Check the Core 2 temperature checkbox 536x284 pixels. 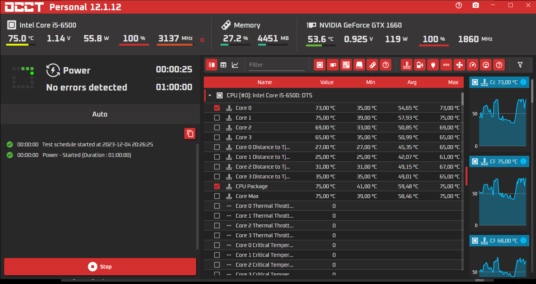point(217,127)
